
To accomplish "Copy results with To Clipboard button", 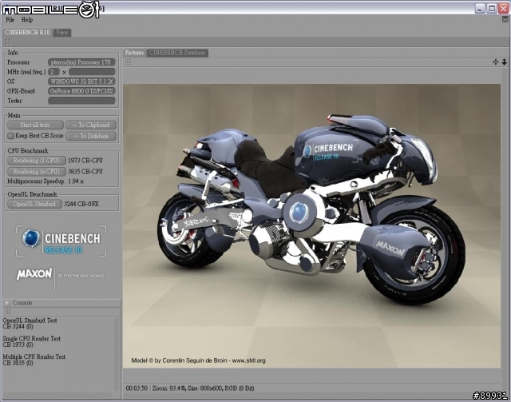I will [91, 125].
